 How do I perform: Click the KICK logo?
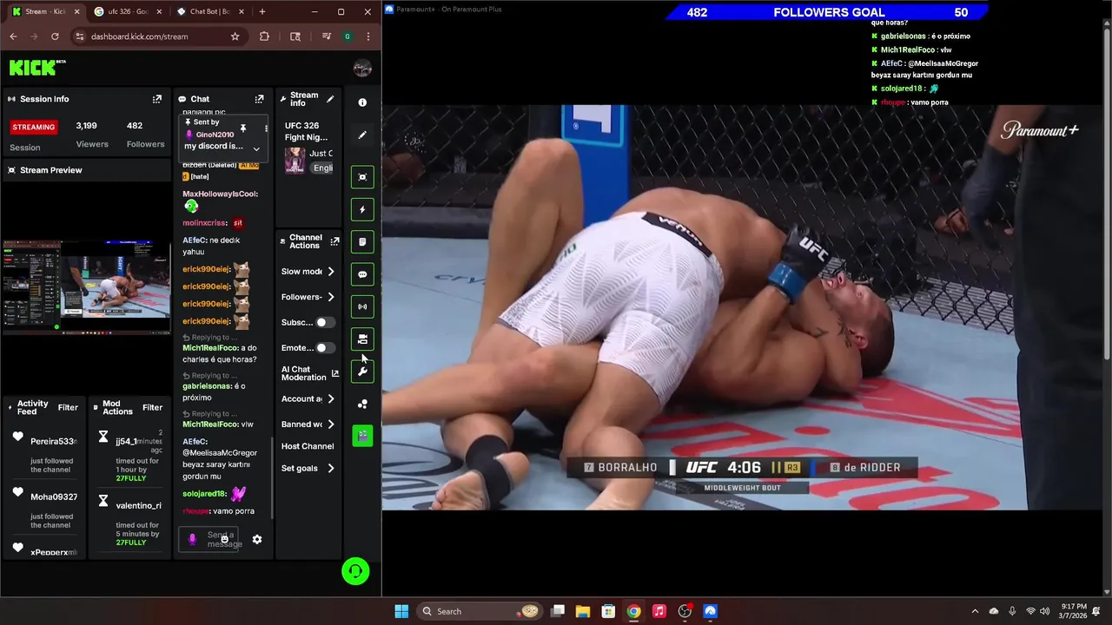click(x=36, y=68)
